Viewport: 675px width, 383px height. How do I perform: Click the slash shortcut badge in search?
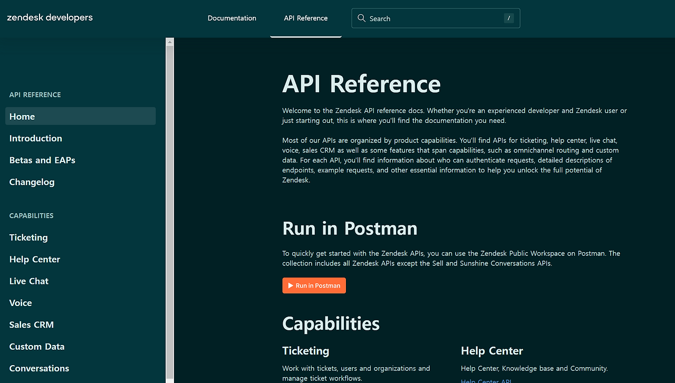509,18
